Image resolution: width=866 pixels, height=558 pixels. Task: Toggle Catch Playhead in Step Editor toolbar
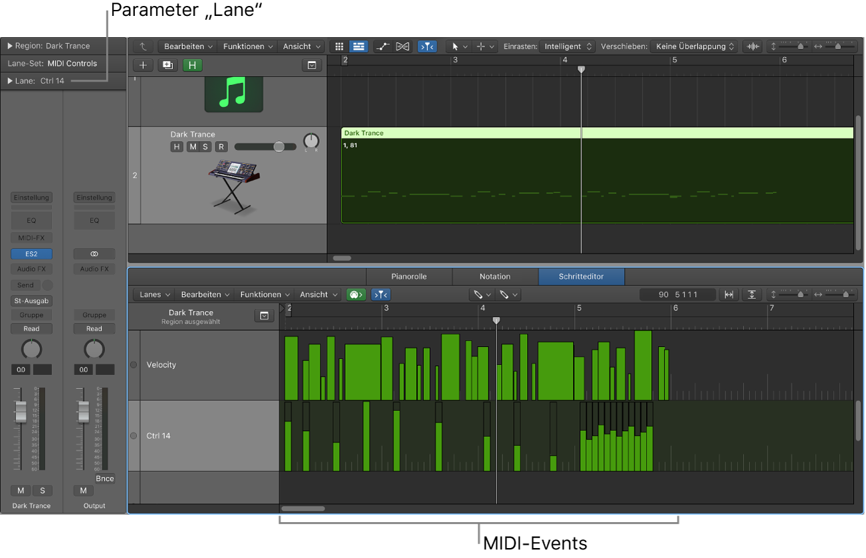click(381, 295)
